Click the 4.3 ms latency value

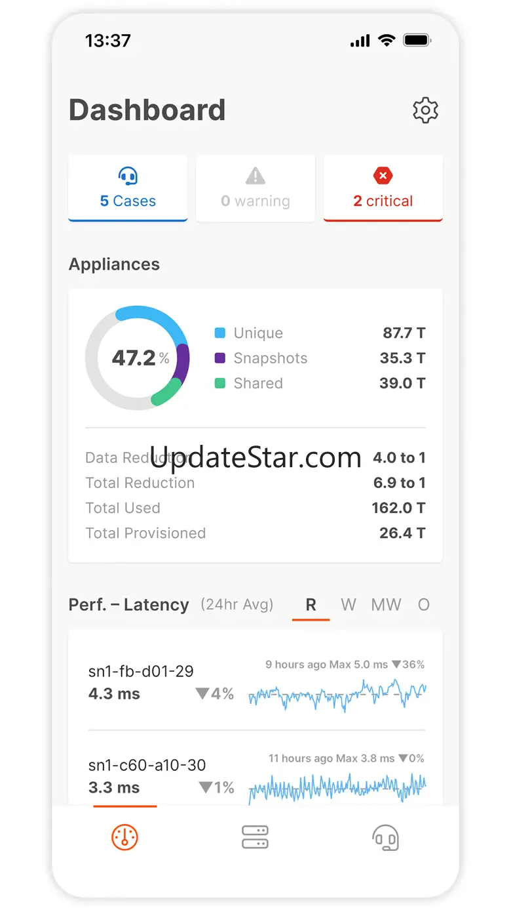[x=114, y=694]
